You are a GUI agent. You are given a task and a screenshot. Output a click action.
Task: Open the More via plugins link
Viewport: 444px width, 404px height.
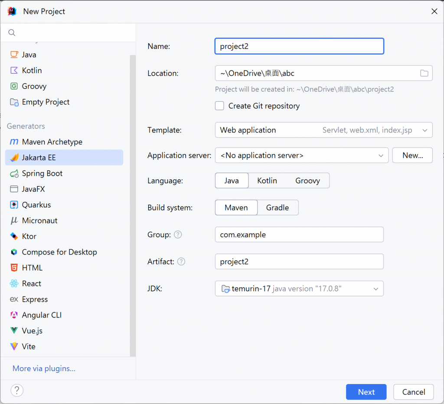[44, 368]
